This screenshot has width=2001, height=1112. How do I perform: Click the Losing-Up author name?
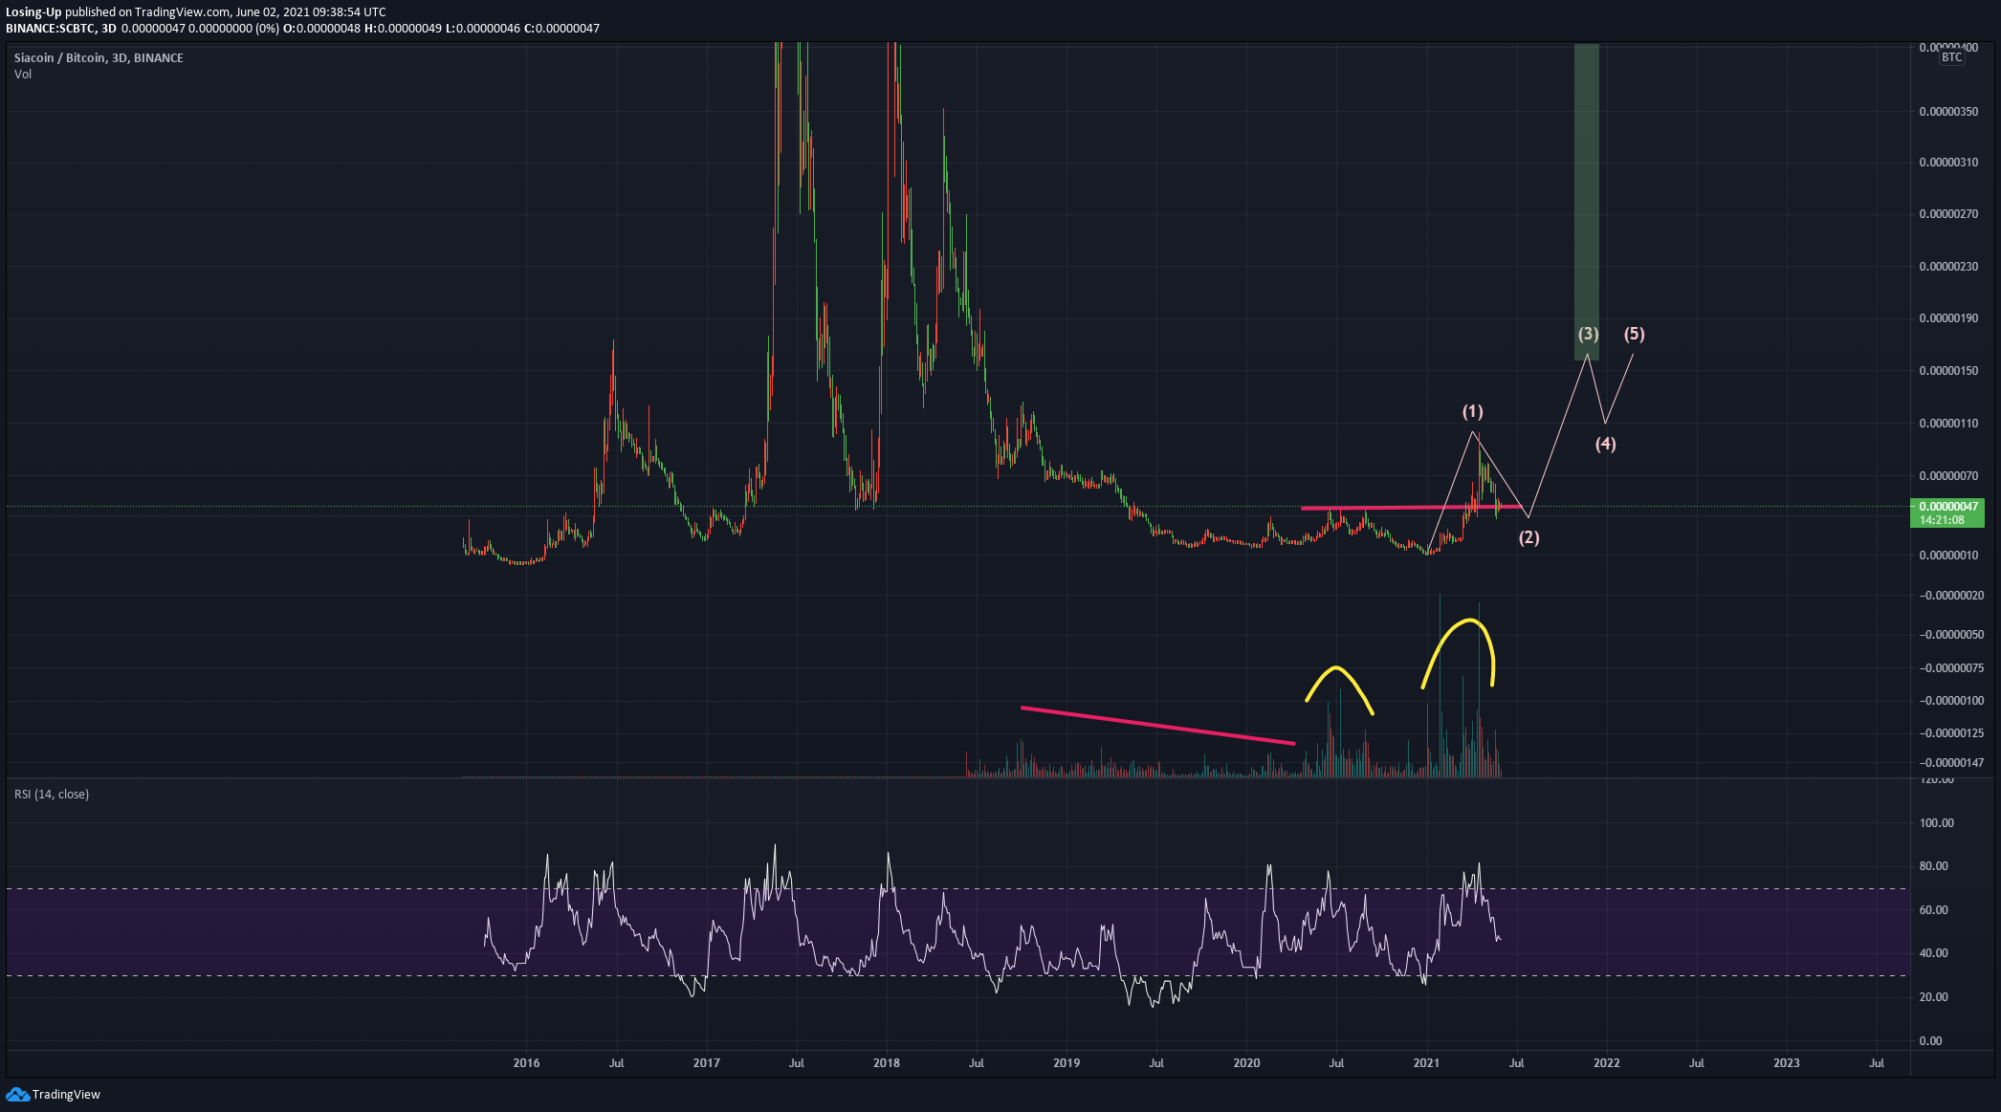33,11
